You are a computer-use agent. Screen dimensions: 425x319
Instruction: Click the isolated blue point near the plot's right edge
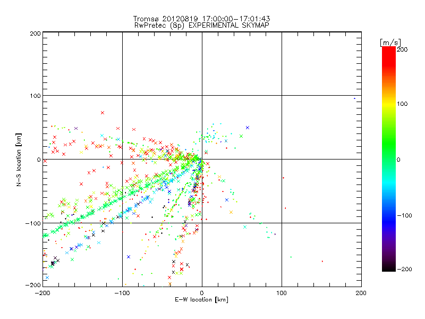(x=354, y=99)
